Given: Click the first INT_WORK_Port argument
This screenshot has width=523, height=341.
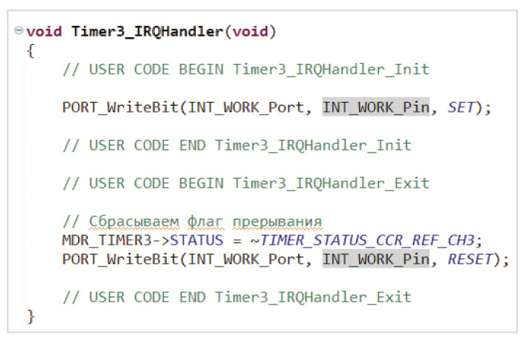Looking at the screenshot, I should coord(246,107).
